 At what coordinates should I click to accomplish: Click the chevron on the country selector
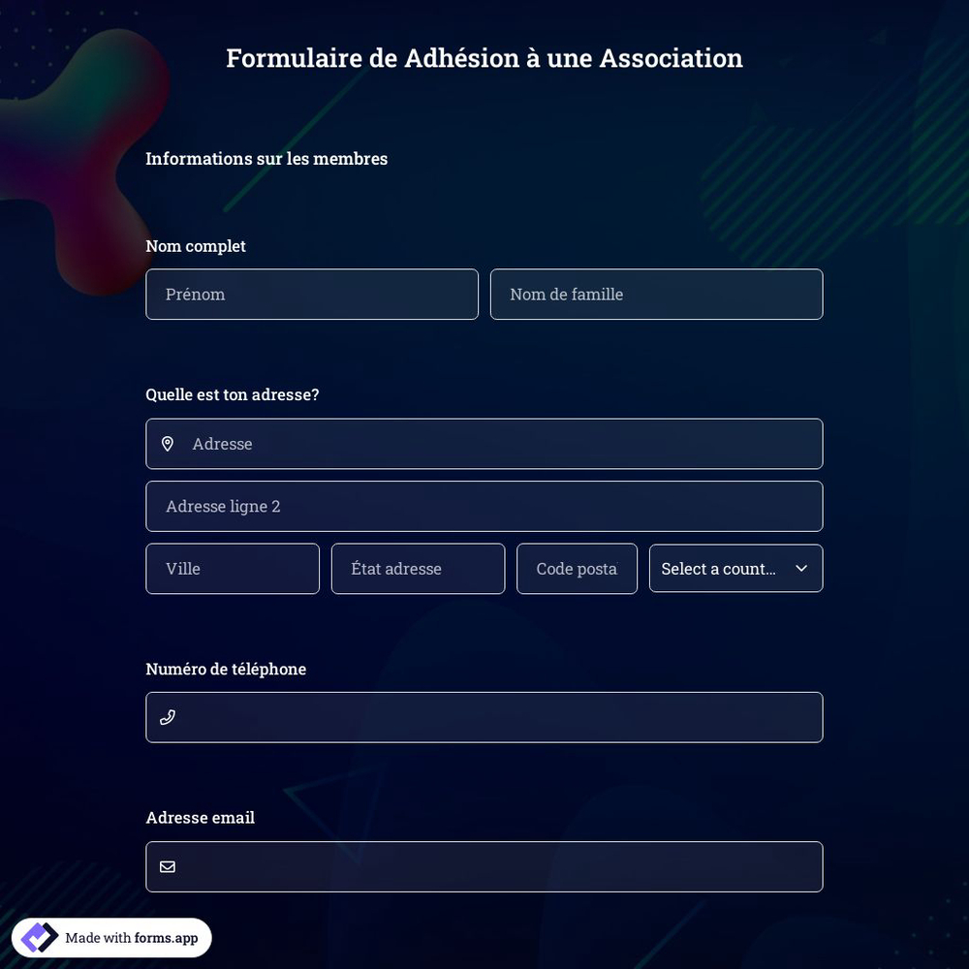(800, 568)
